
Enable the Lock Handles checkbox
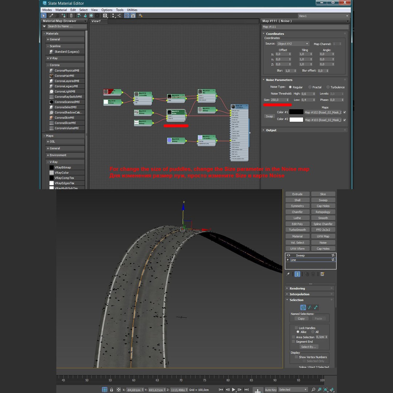point(296,328)
